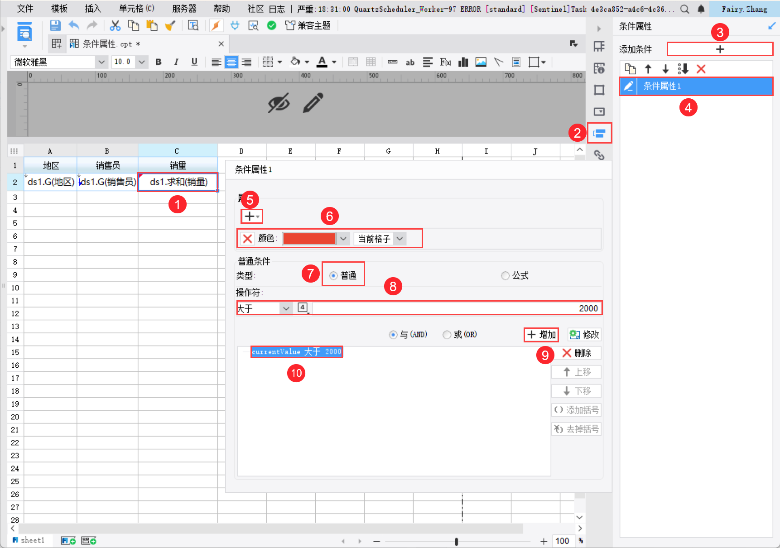Click the Format painter brush icon

point(170,25)
